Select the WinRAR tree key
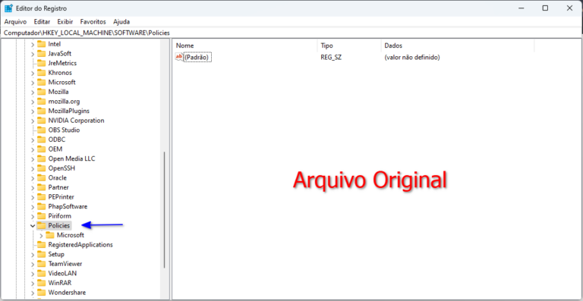The height and width of the screenshot is (301, 583). pos(59,283)
